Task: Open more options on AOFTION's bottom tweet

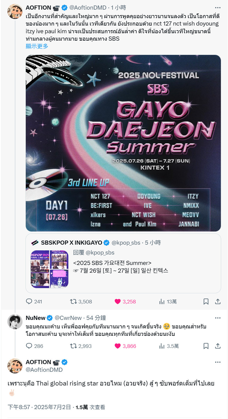Action: pyautogui.click(x=218, y=362)
